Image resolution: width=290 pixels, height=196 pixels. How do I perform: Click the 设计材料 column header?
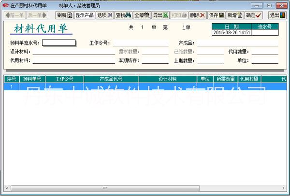tap(168, 79)
